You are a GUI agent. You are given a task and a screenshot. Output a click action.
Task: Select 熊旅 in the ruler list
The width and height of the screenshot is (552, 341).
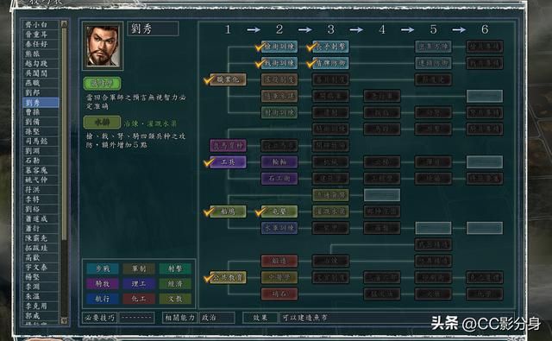[41, 54]
